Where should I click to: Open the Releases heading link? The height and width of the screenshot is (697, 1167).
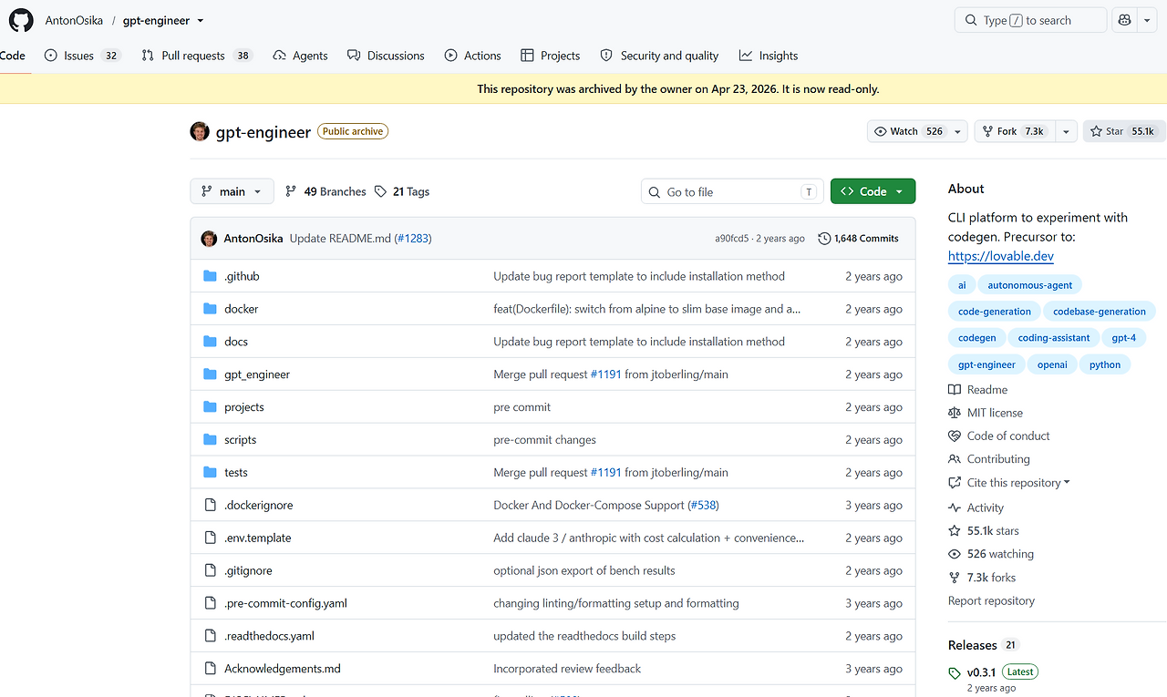tap(973, 645)
